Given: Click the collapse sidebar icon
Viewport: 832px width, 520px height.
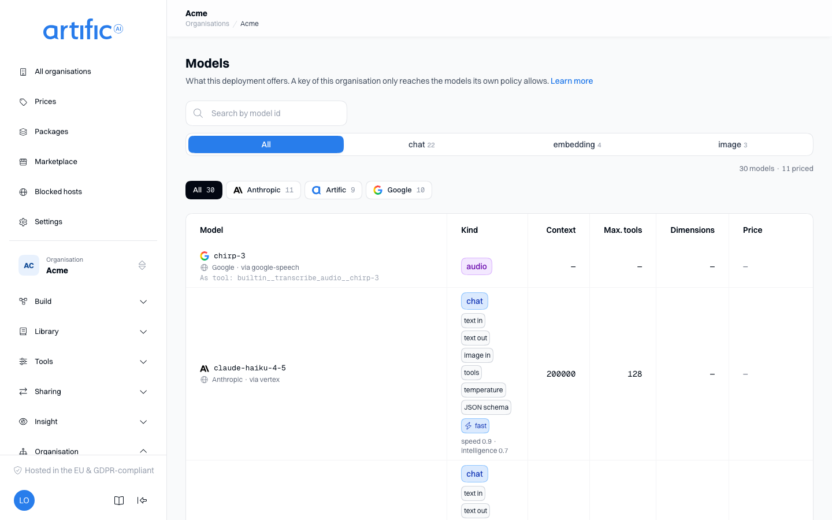Looking at the screenshot, I should (x=142, y=500).
